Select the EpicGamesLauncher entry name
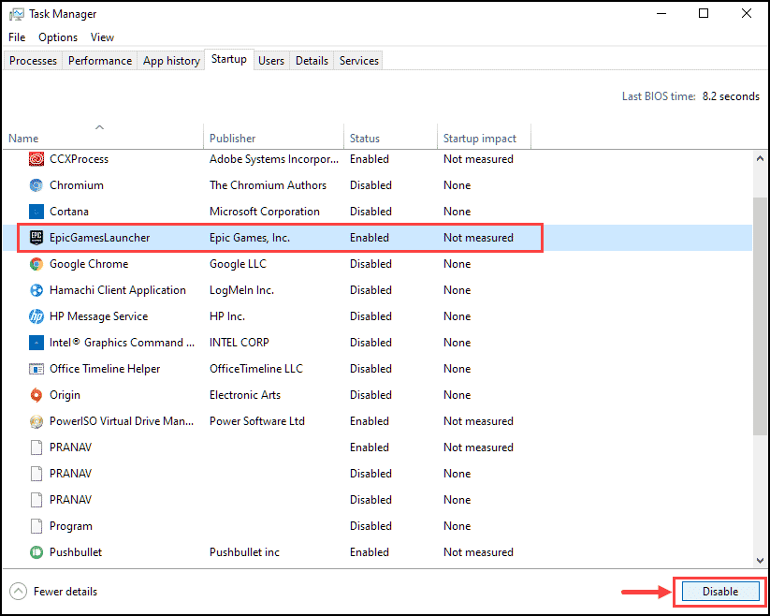The image size is (770, 616). click(100, 238)
